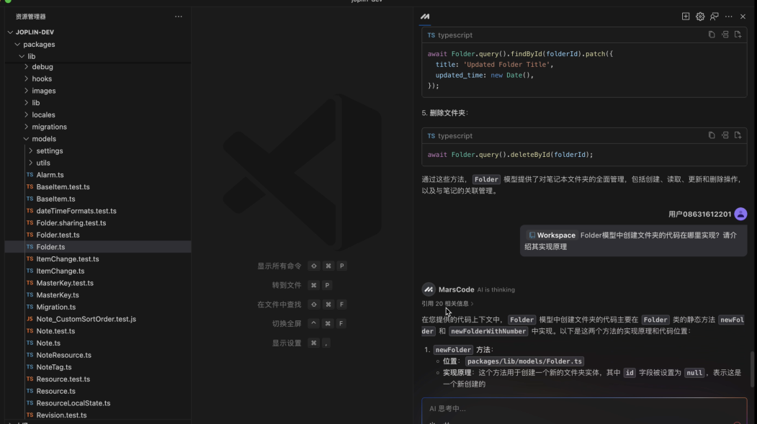This screenshot has width=757, height=424.
Task: Open MarsCode settings gear icon
Action: (700, 17)
